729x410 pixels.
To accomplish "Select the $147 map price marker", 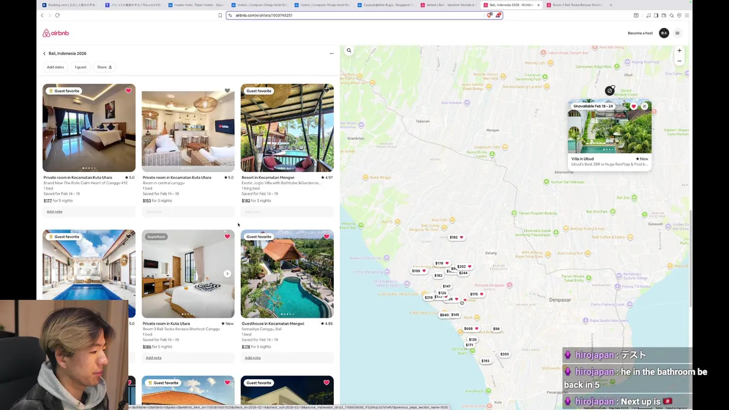I will 447,286.
